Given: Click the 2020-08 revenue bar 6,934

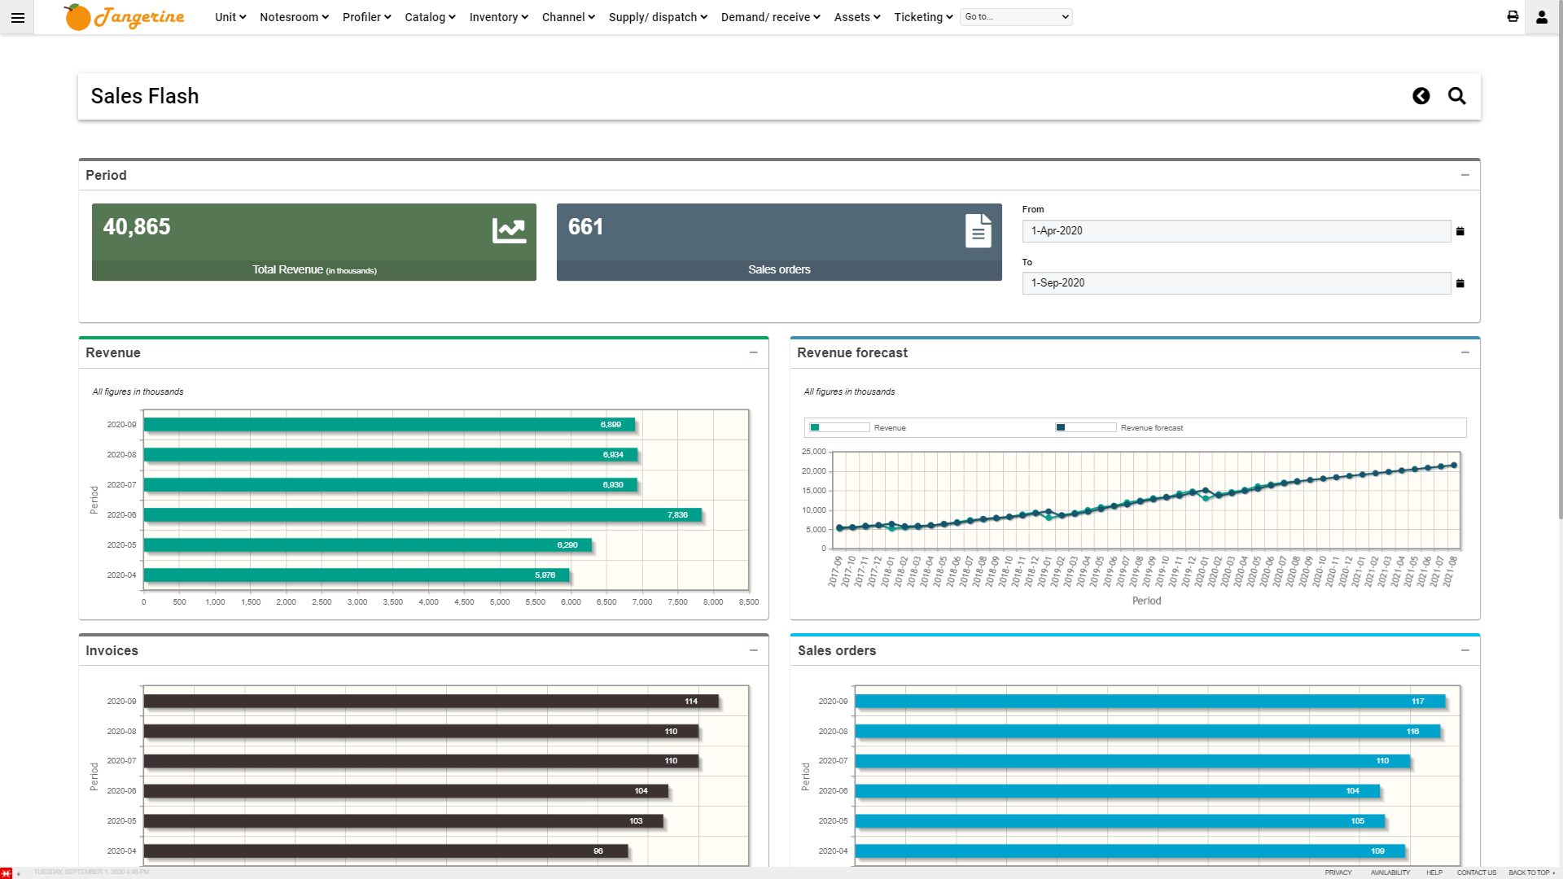Looking at the screenshot, I should (391, 455).
